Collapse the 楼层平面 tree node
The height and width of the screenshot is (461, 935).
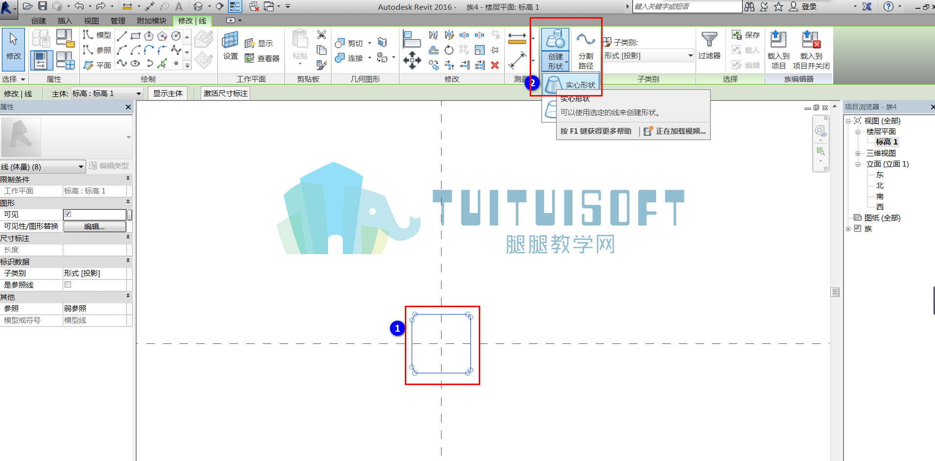click(x=858, y=132)
